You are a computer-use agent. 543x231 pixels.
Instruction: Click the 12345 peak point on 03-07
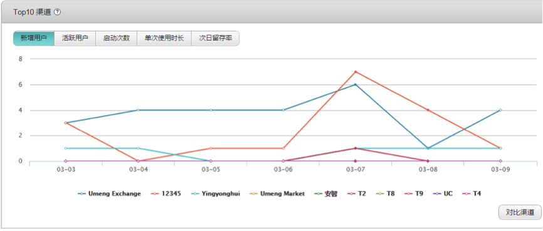[356, 72]
